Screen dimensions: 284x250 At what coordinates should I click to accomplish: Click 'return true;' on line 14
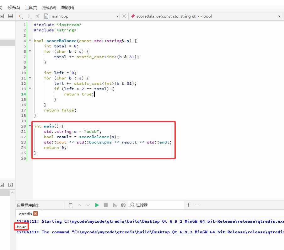(x=79, y=94)
